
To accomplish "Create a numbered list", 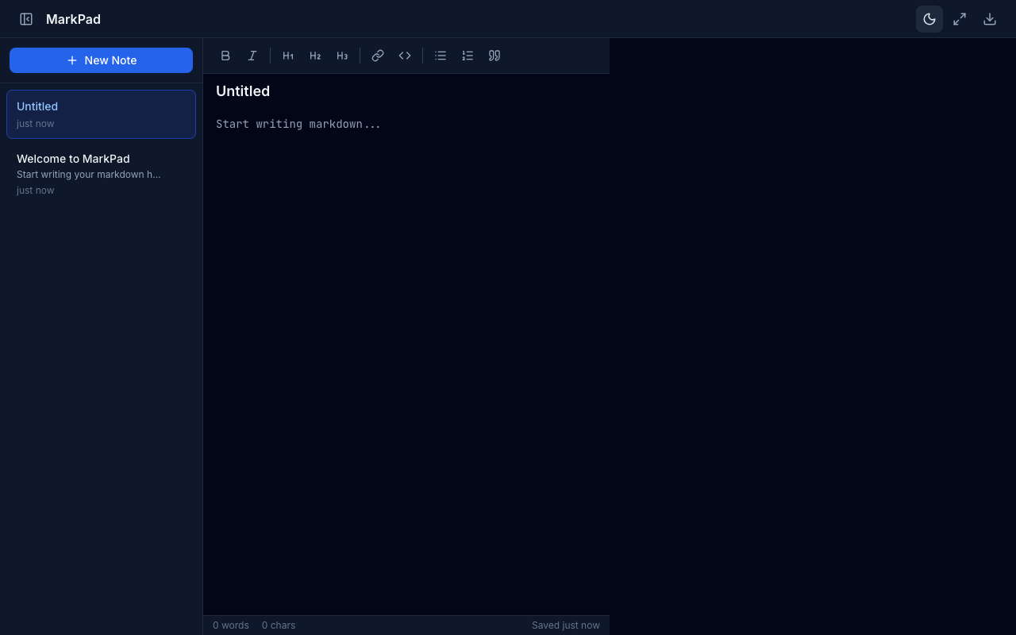I will (468, 56).
